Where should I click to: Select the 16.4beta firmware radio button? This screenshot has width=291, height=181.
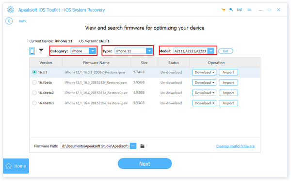(x=34, y=82)
